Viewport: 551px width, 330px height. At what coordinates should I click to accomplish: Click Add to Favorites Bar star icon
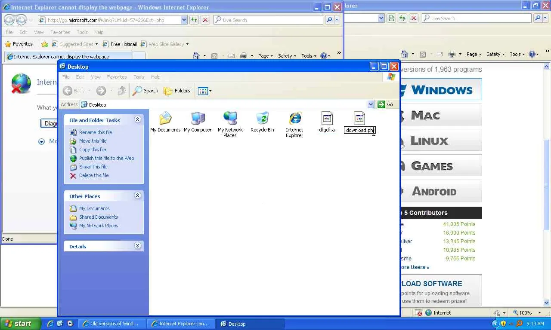(x=45, y=44)
